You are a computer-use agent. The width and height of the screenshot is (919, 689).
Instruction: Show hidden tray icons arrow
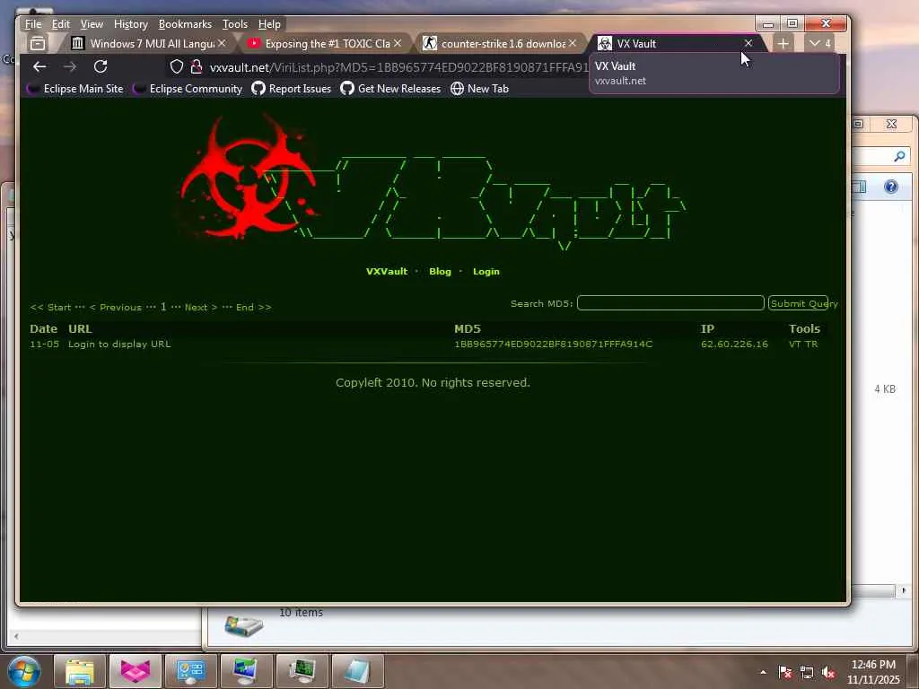click(x=763, y=672)
